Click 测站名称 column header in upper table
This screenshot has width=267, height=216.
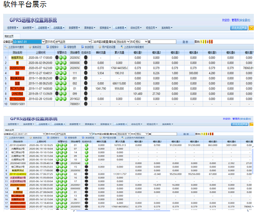(17, 53)
